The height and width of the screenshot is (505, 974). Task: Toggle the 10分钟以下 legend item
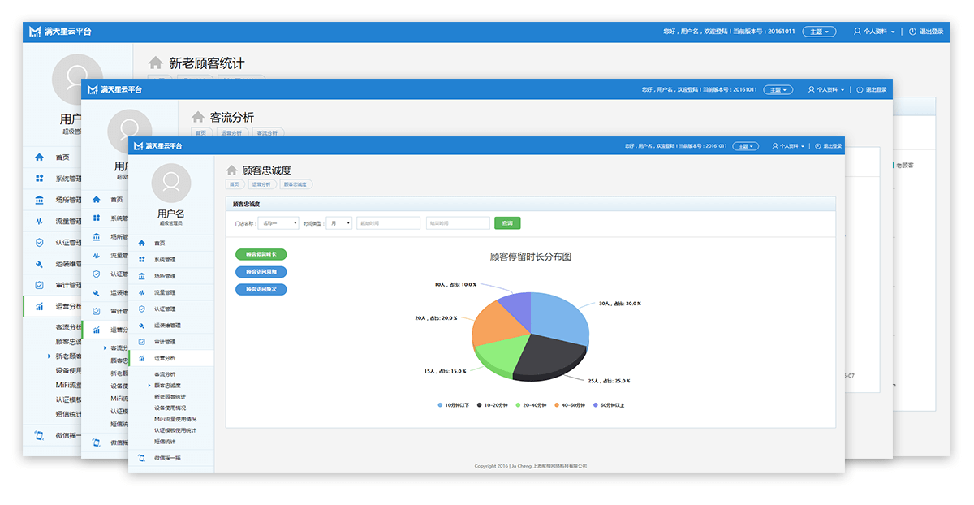pyautogui.click(x=454, y=404)
